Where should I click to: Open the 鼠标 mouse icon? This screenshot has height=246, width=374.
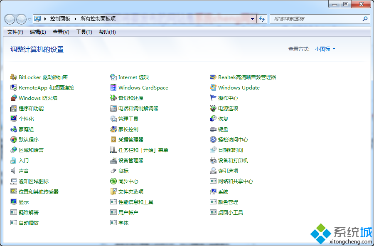click(113, 171)
